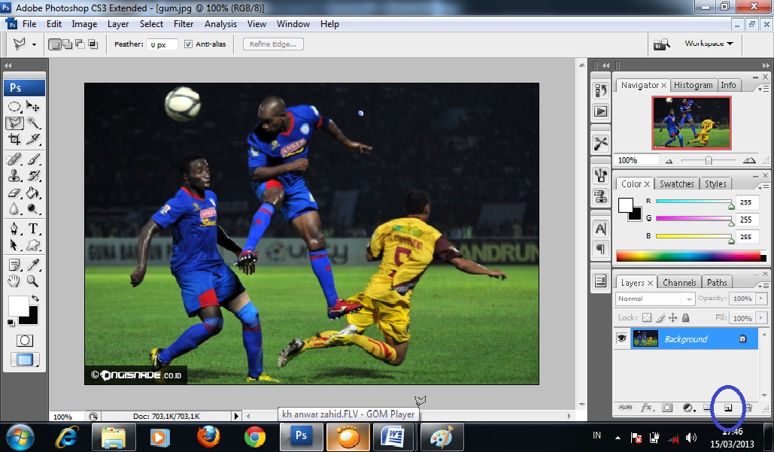Click the Go to Bridge button
The width and height of the screenshot is (774, 452).
(x=661, y=44)
